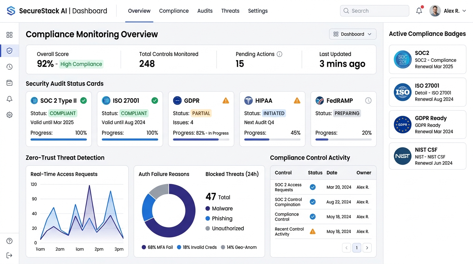Click the FedRAMP clock pending icon
Viewport: 473px width, 264px height.
368,100
